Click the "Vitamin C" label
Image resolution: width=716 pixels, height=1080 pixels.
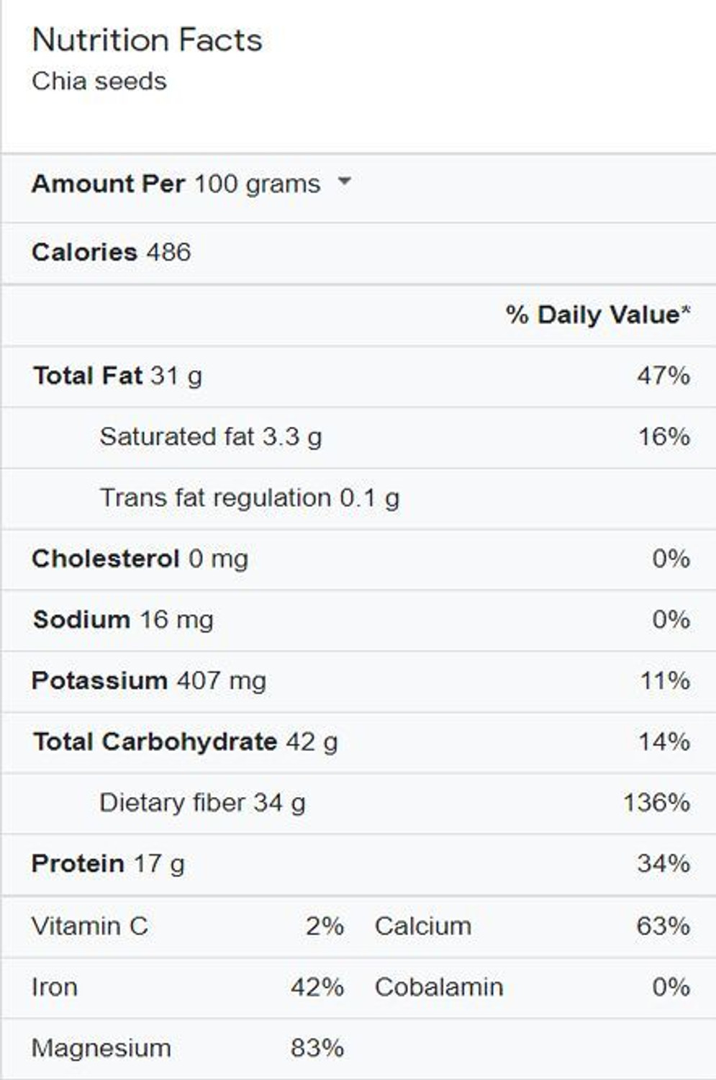(90, 926)
